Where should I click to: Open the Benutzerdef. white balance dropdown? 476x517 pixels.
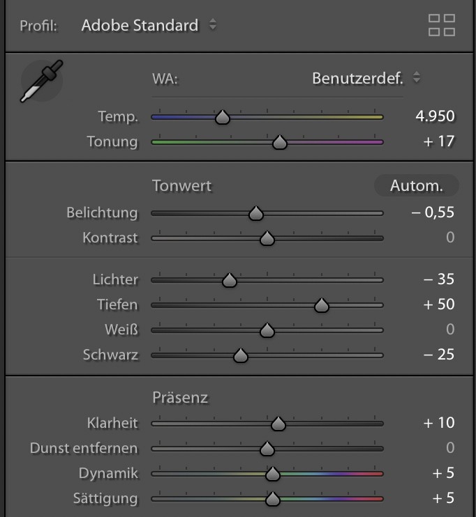[x=366, y=78]
